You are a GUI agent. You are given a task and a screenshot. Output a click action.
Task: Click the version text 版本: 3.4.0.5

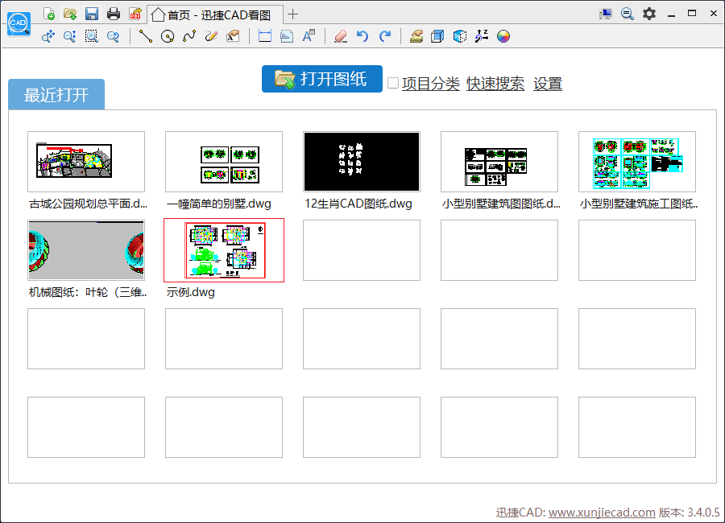click(689, 513)
